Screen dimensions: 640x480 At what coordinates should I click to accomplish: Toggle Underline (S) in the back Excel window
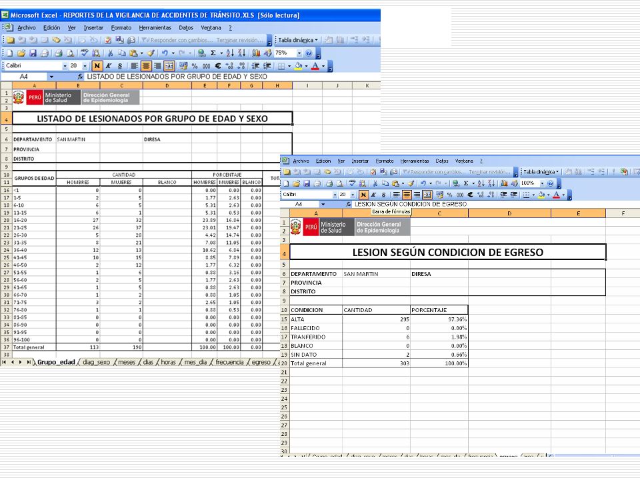pyautogui.click(x=120, y=66)
